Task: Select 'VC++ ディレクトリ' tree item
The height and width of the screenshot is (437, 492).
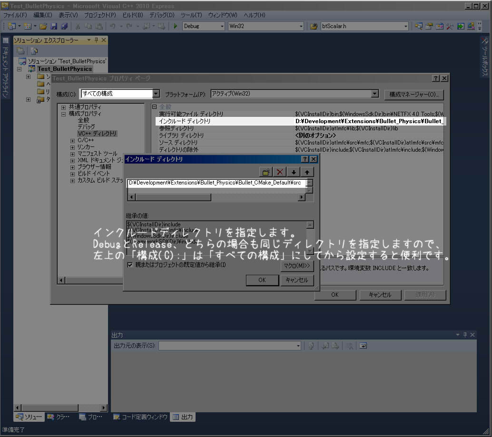Action: [x=97, y=134]
